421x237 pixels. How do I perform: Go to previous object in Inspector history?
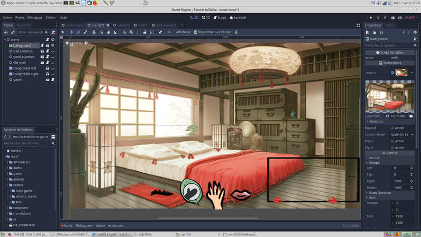404,32
